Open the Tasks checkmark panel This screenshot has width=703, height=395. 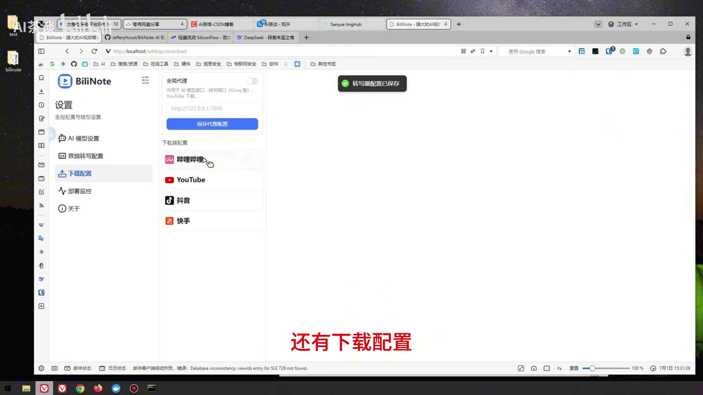41,192
